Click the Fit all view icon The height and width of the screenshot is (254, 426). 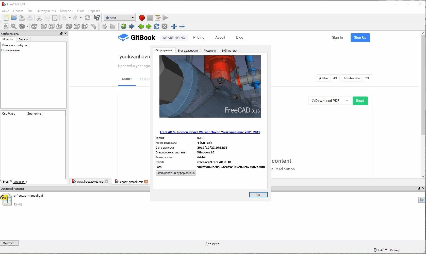click(6, 26)
